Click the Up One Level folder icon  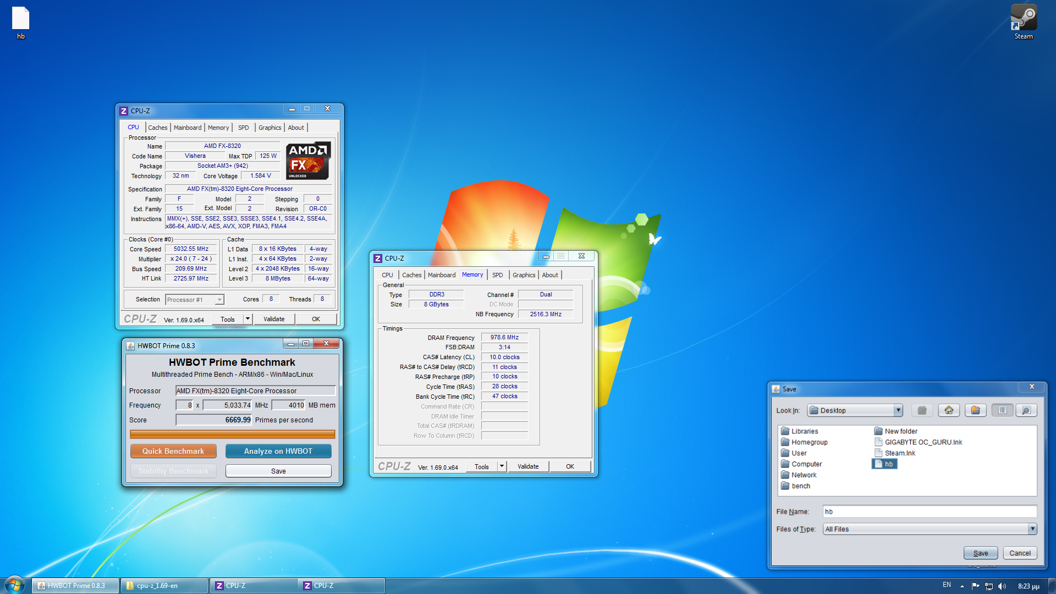click(x=922, y=410)
